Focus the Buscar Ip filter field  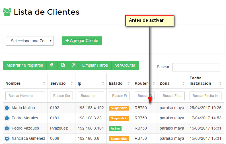[91, 96]
